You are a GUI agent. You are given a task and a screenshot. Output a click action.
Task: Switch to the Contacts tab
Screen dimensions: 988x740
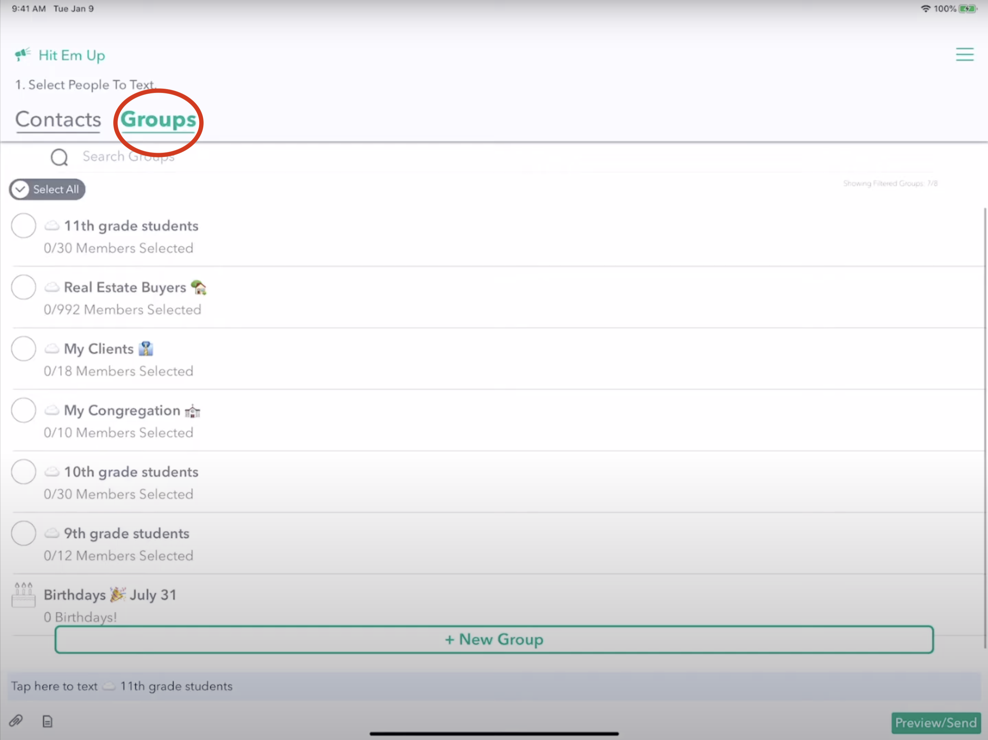coord(58,120)
